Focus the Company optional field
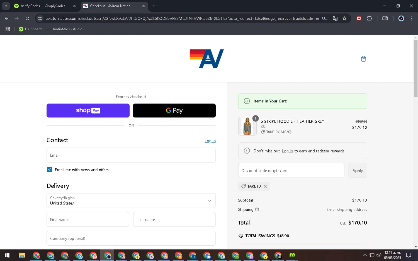This screenshot has height=261, width=418. [131, 238]
